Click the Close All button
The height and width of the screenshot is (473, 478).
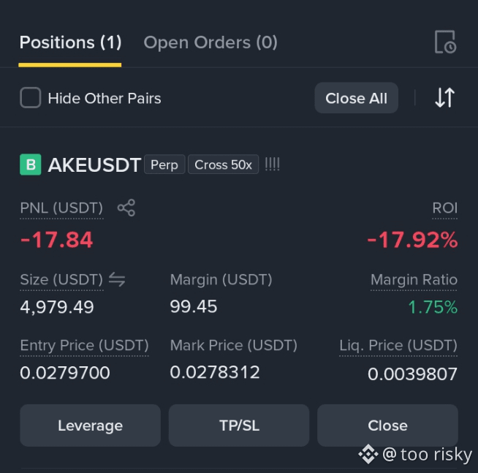(x=357, y=98)
